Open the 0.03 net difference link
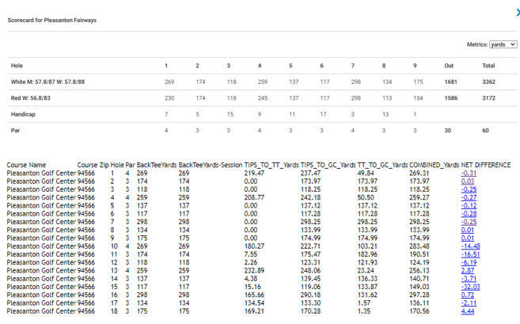The image size is (520, 324). pos(467,181)
